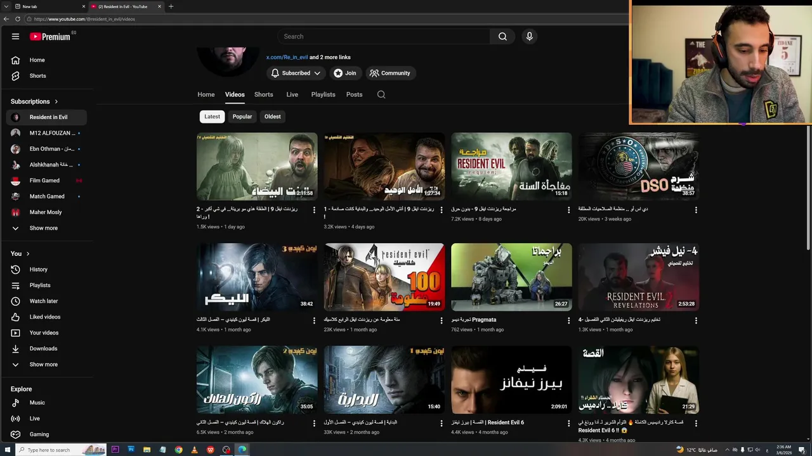Open the Community button
812x456 pixels.
[390, 73]
